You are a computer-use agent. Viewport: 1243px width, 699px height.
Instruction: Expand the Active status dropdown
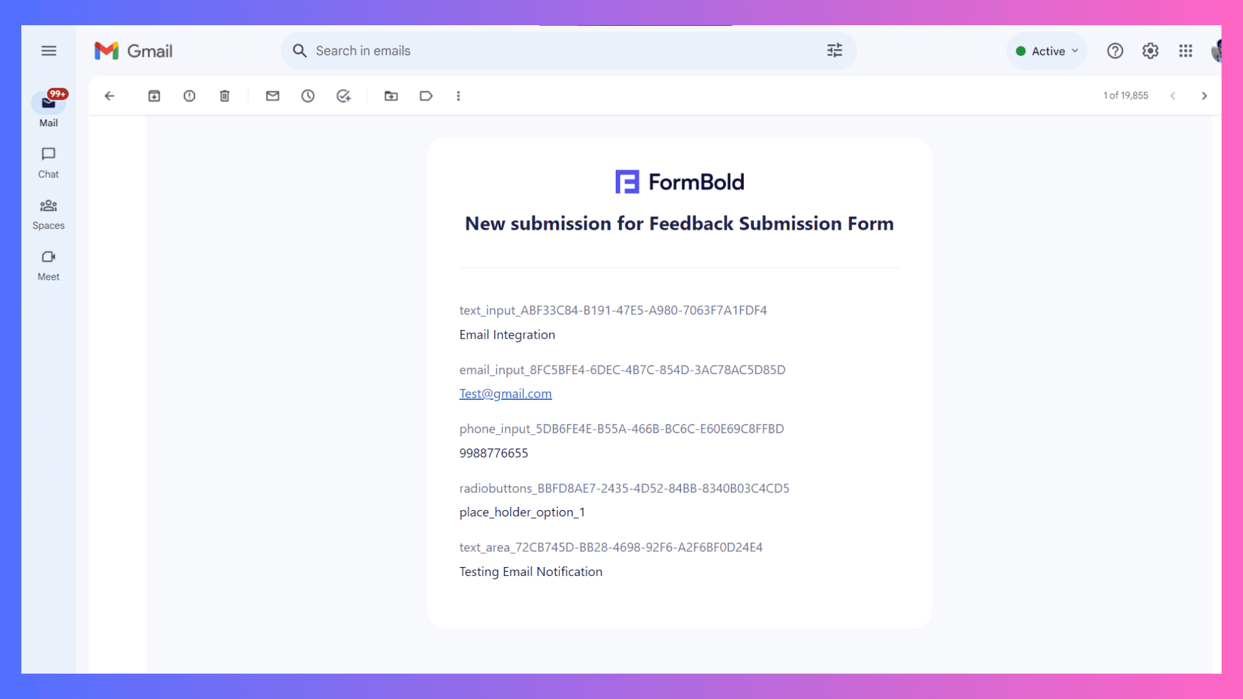(x=1047, y=51)
